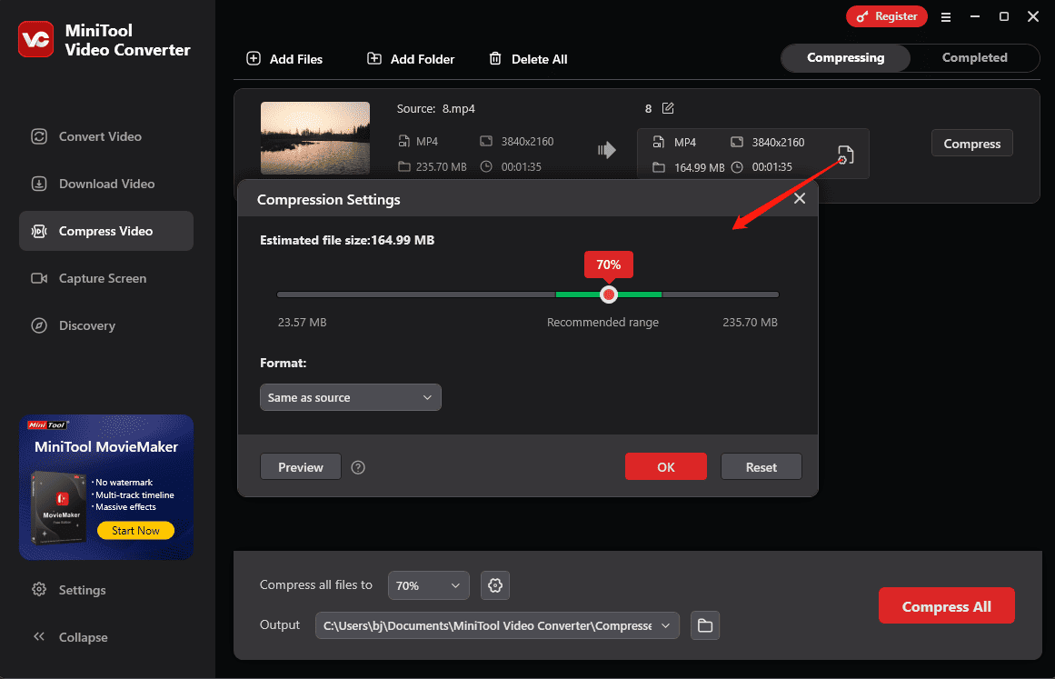Click the Register button
This screenshot has height=679, width=1055.
(x=887, y=16)
